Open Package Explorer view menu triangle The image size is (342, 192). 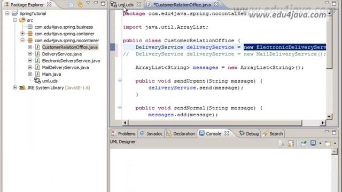pos(88,3)
